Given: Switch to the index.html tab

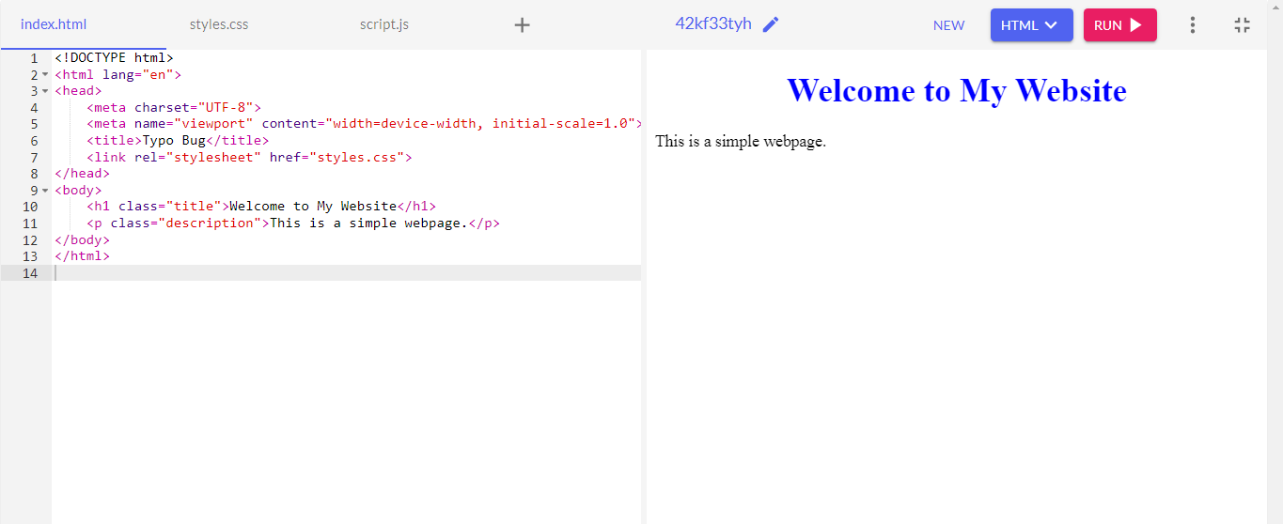Looking at the screenshot, I should click(54, 24).
